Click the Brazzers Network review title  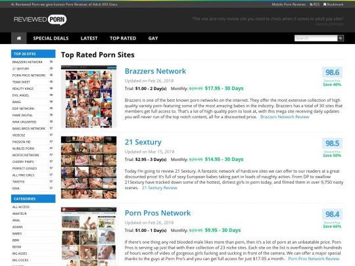(x=155, y=71)
